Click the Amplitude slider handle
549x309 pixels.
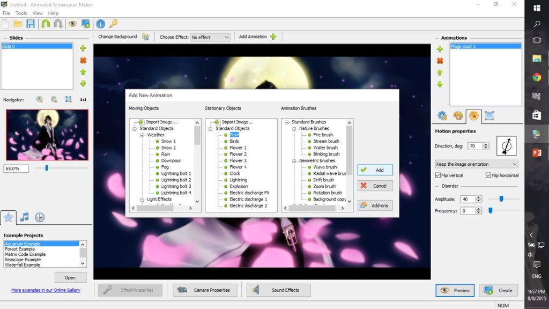tap(501, 199)
